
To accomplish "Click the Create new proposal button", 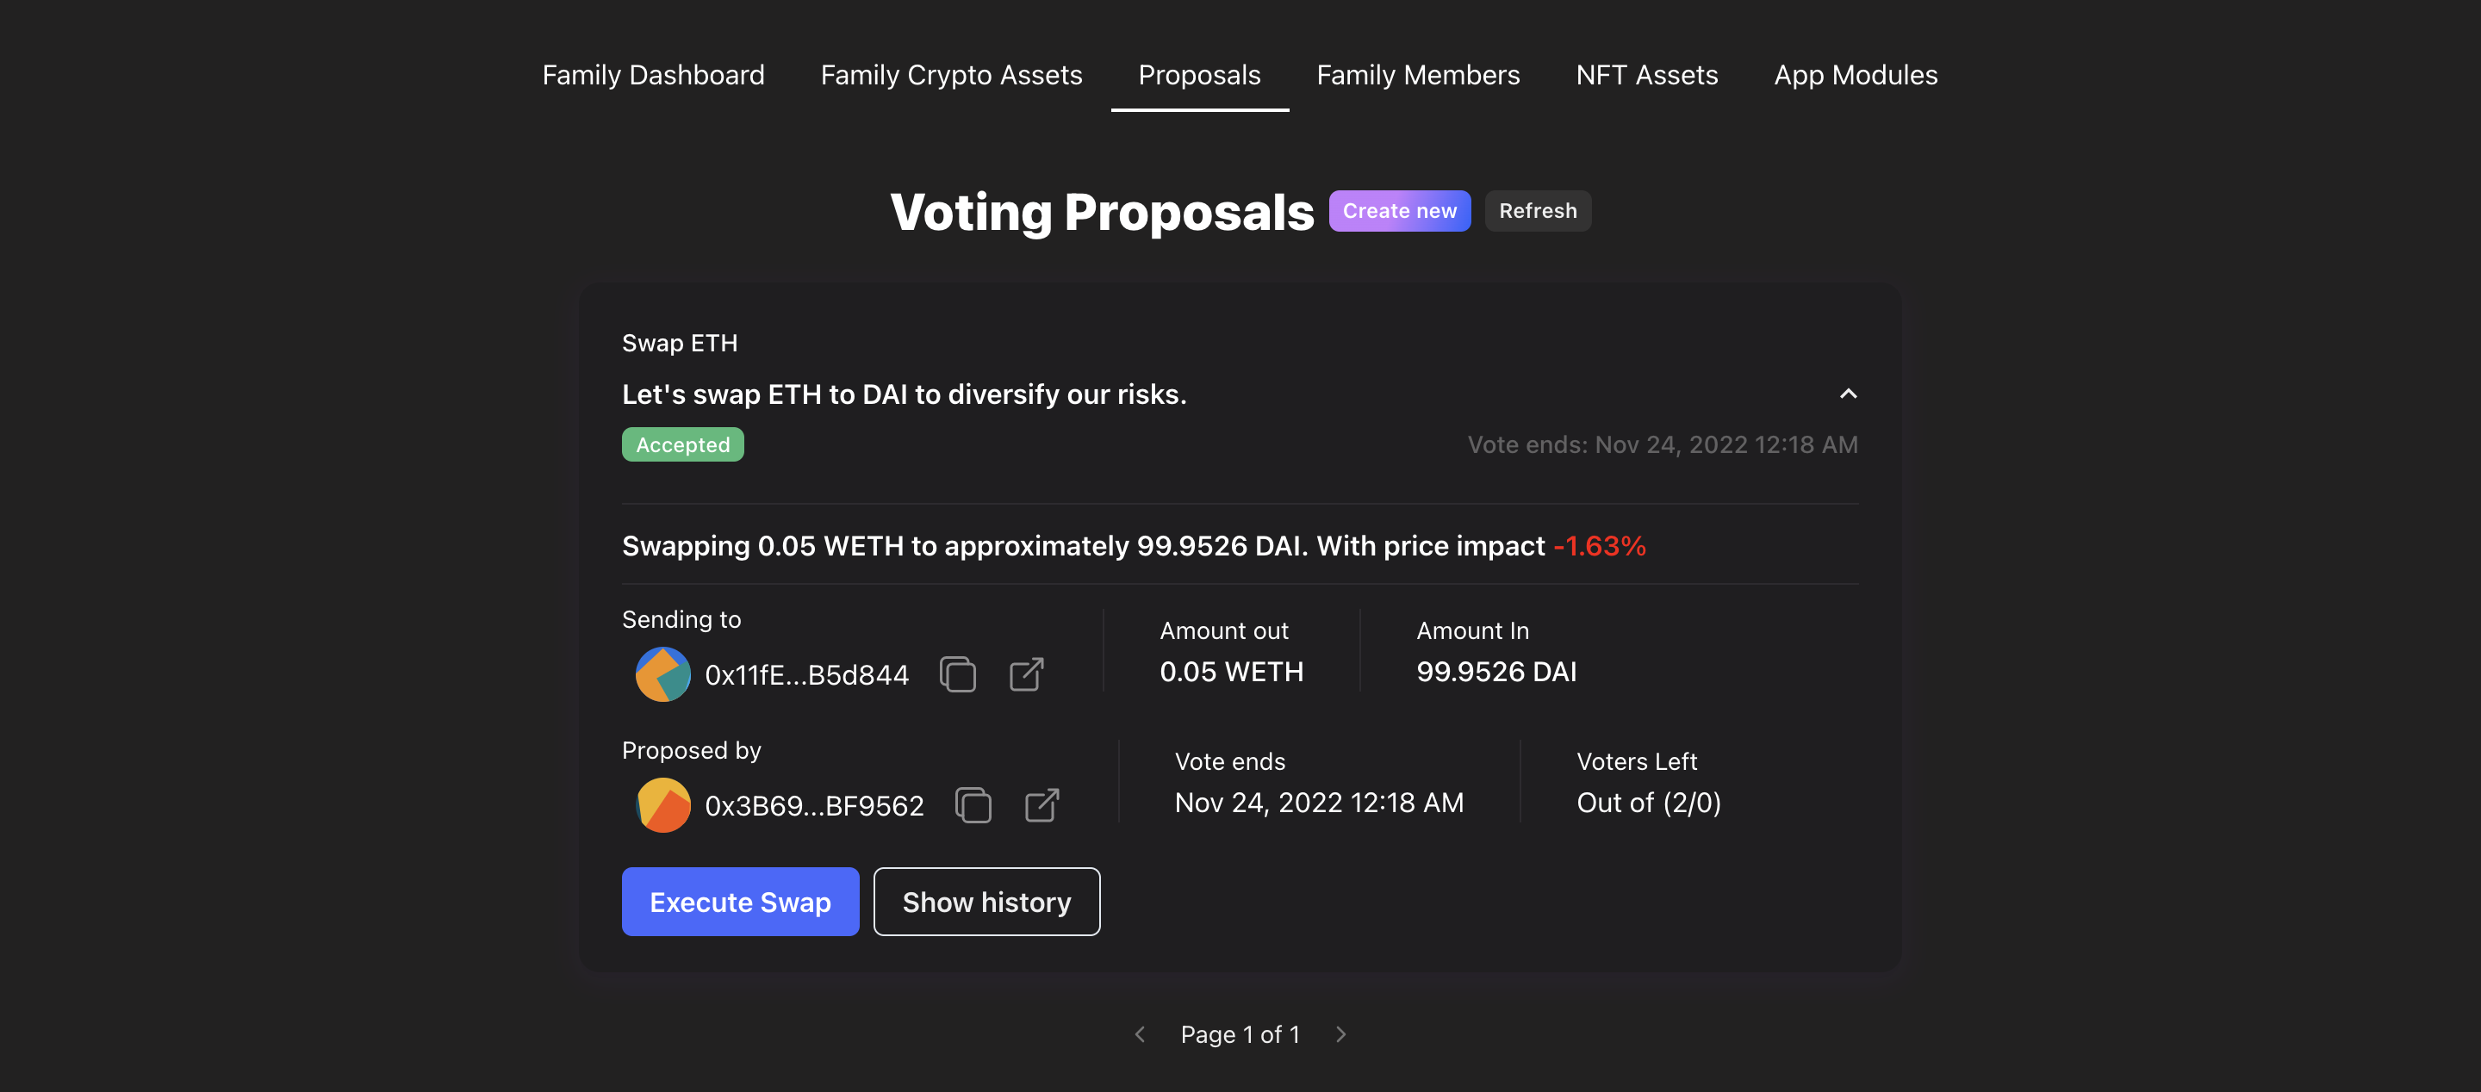I will (1399, 211).
